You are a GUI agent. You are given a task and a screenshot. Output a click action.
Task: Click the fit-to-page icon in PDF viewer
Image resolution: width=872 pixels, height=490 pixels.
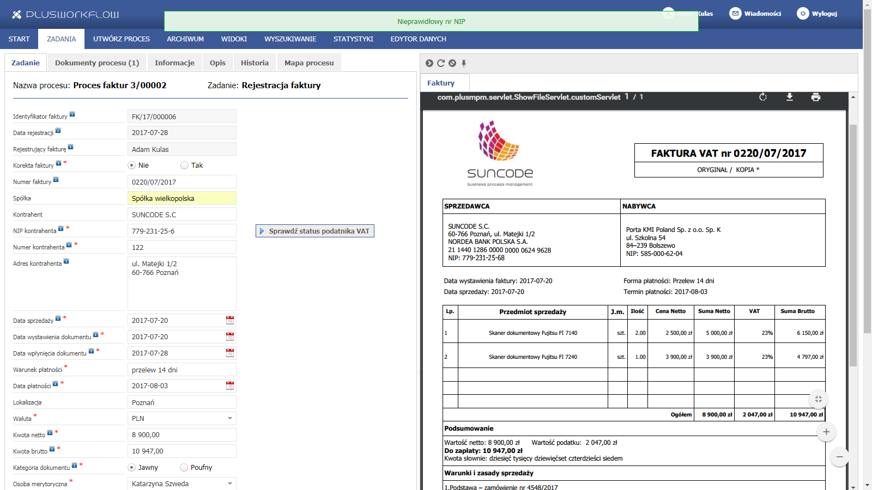point(818,399)
